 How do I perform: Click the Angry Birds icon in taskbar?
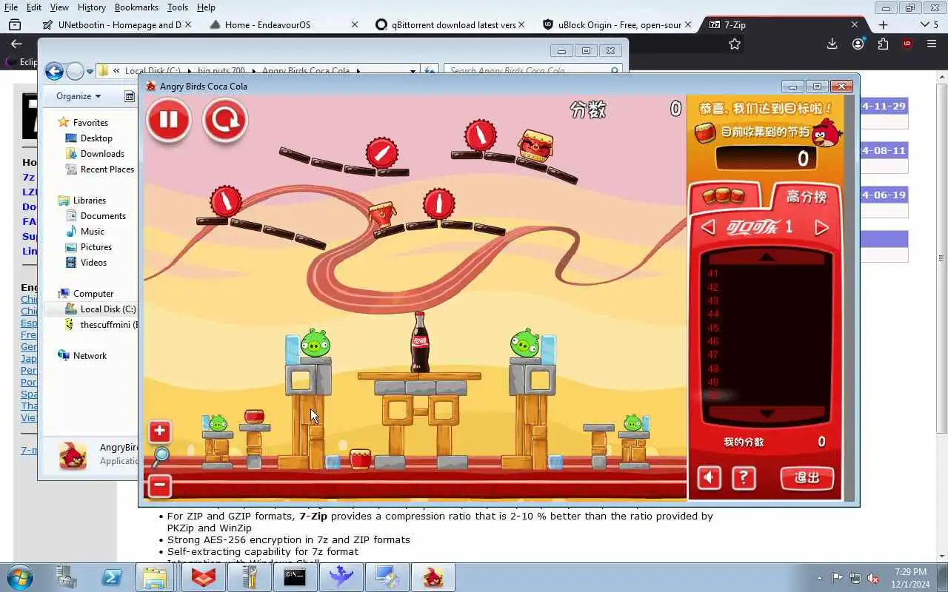click(432, 577)
